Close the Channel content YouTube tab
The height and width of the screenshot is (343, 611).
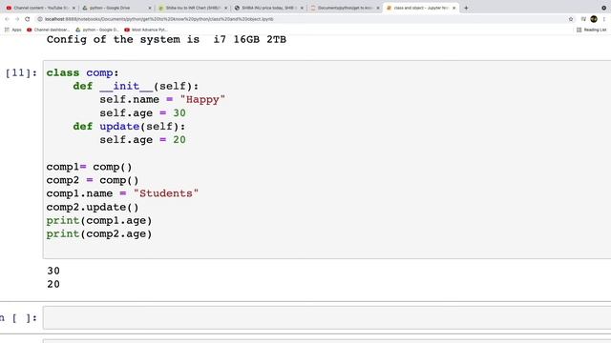click(x=74, y=8)
